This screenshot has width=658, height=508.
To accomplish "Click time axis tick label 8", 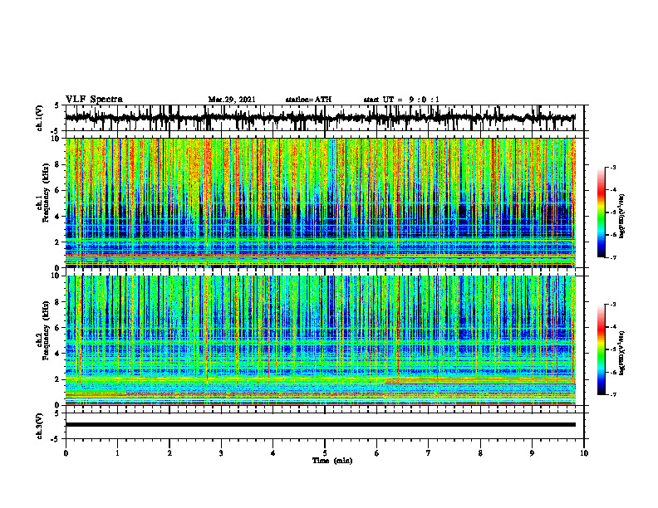I will (480, 453).
